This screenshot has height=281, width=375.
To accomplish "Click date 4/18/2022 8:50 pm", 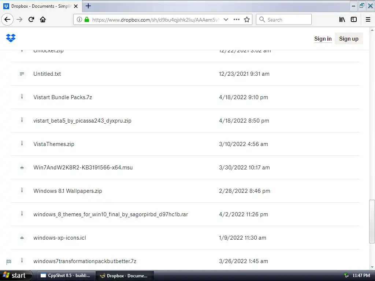I will pyautogui.click(x=244, y=121).
